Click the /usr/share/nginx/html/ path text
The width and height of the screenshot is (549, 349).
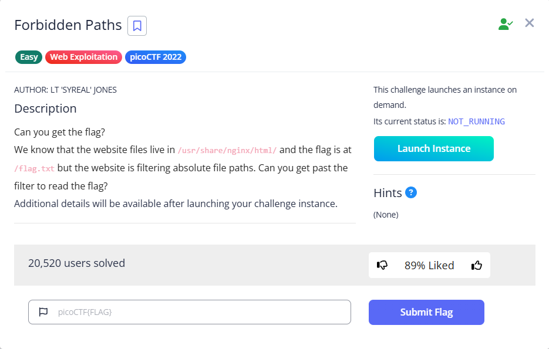click(227, 150)
